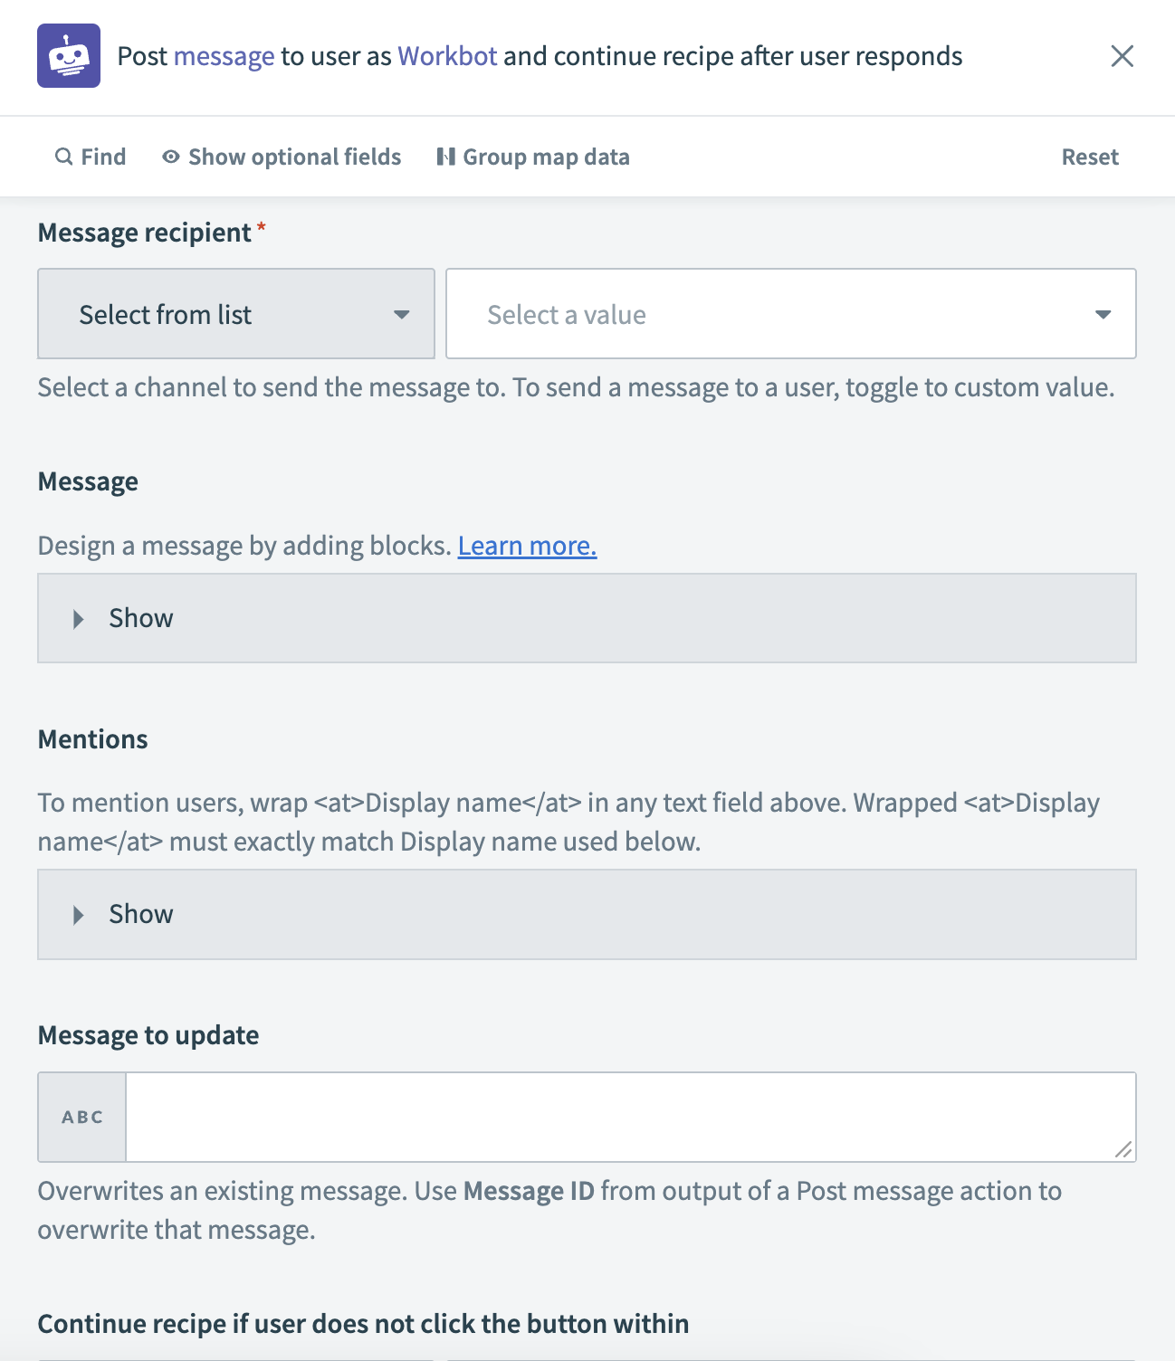Click the text area resize handle
The height and width of the screenshot is (1361, 1175).
[x=1123, y=1149]
